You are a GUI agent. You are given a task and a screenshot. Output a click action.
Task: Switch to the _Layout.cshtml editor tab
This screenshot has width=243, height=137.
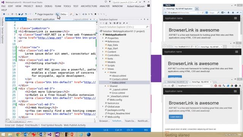80,19
